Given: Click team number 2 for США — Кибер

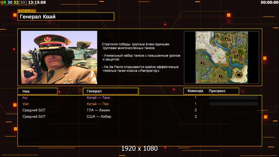Looking at the screenshot, I should (x=196, y=117).
